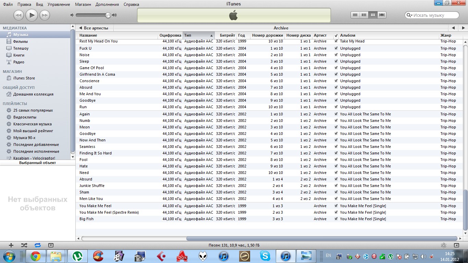Open the Windows Start menu
This screenshot has width=468, height=263.
9,256
